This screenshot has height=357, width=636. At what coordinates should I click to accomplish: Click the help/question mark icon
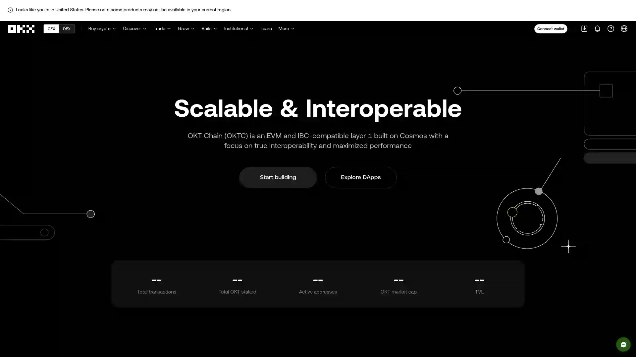coord(611,28)
